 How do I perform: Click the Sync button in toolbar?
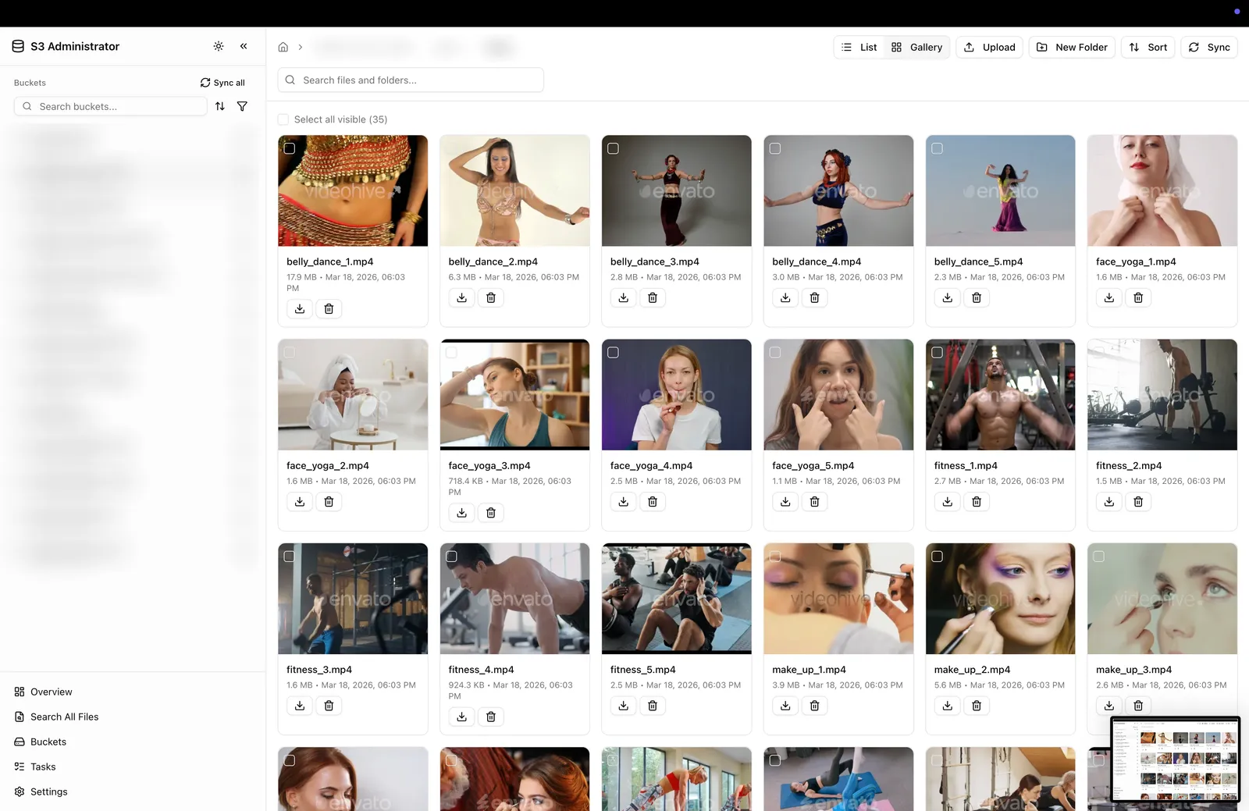click(x=1209, y=47)
